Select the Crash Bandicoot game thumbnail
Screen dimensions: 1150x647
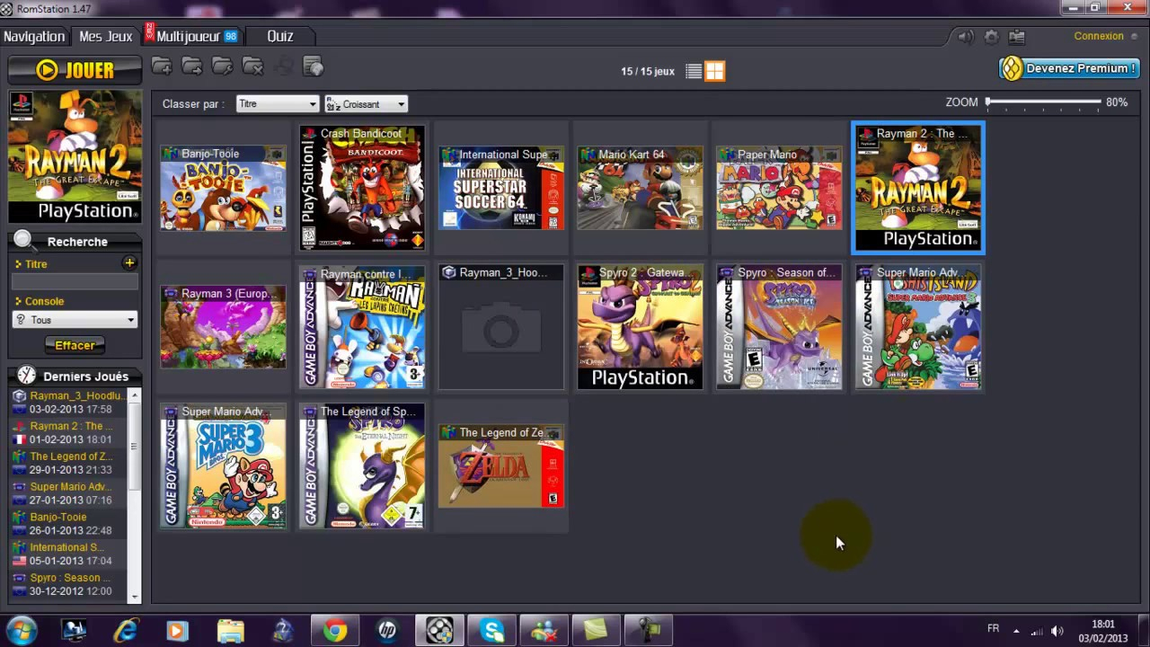[362, 188]
